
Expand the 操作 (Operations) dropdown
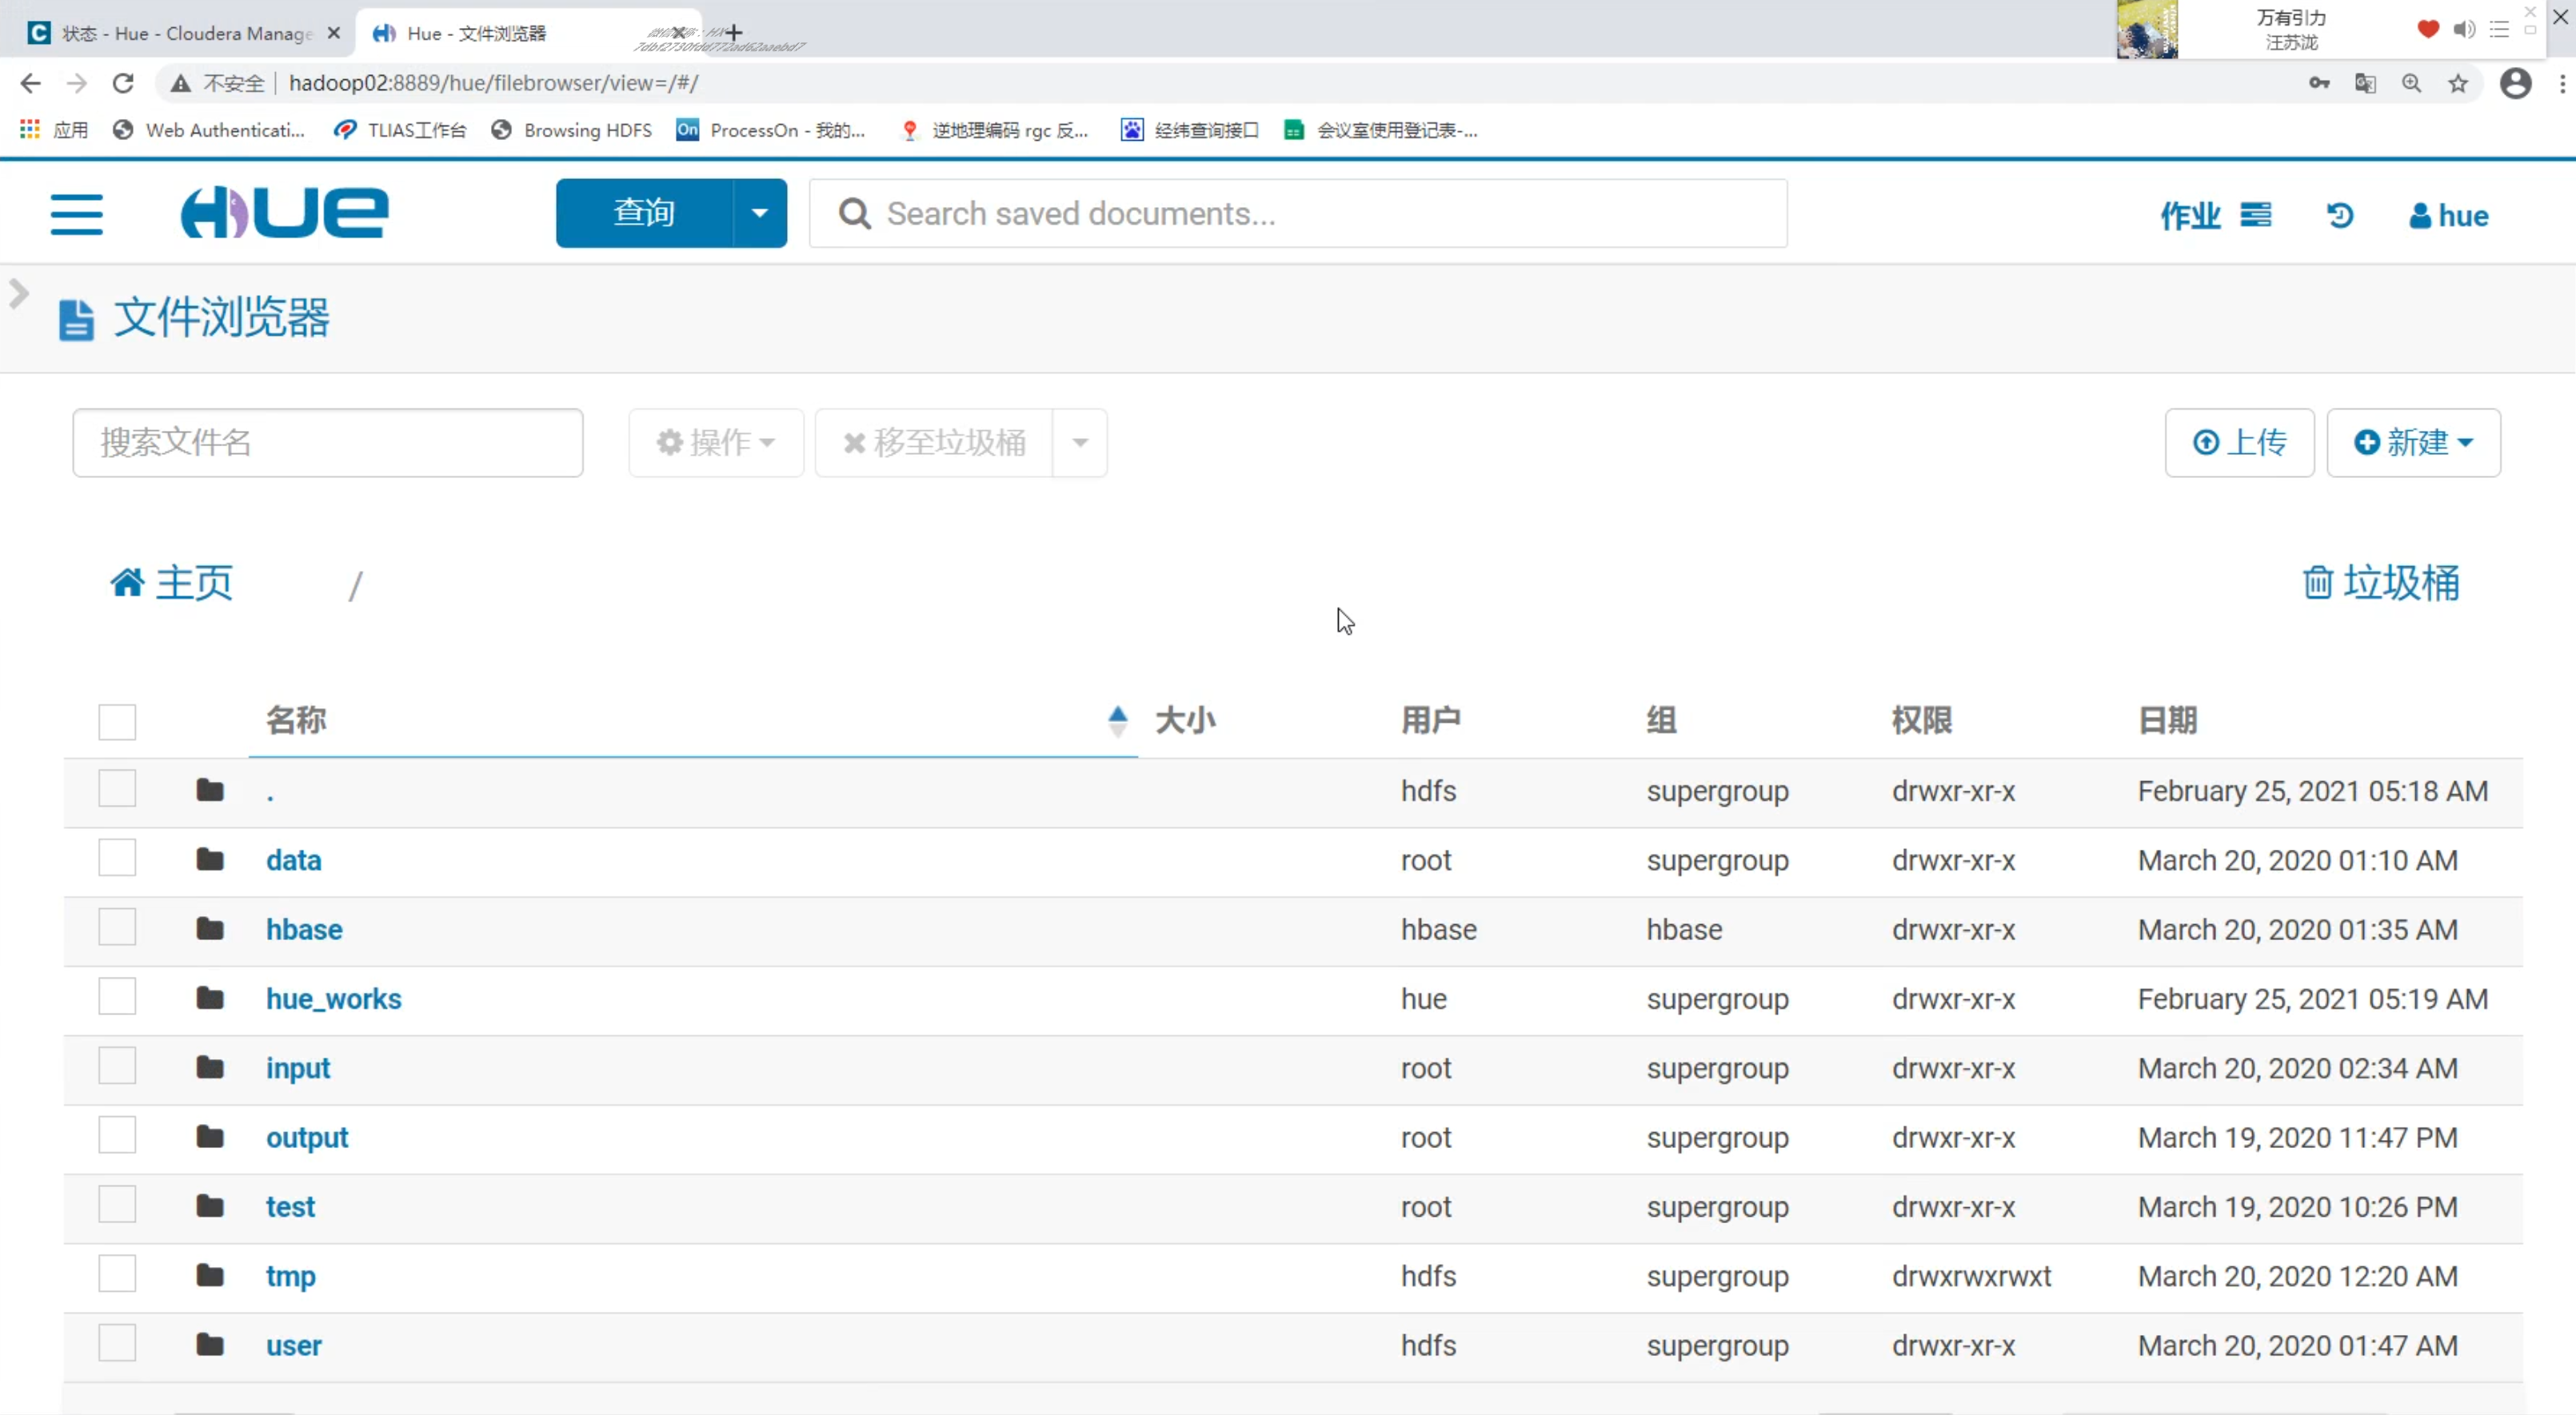(713, 440)
